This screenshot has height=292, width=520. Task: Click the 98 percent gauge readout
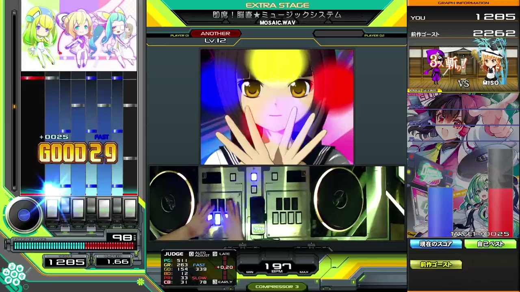click(122, 237)
